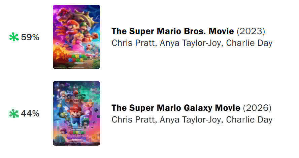Open The Super Mario Bros. Movie title link
The width and height of the screenshot is (299, 158).
(x=172, y=31)
